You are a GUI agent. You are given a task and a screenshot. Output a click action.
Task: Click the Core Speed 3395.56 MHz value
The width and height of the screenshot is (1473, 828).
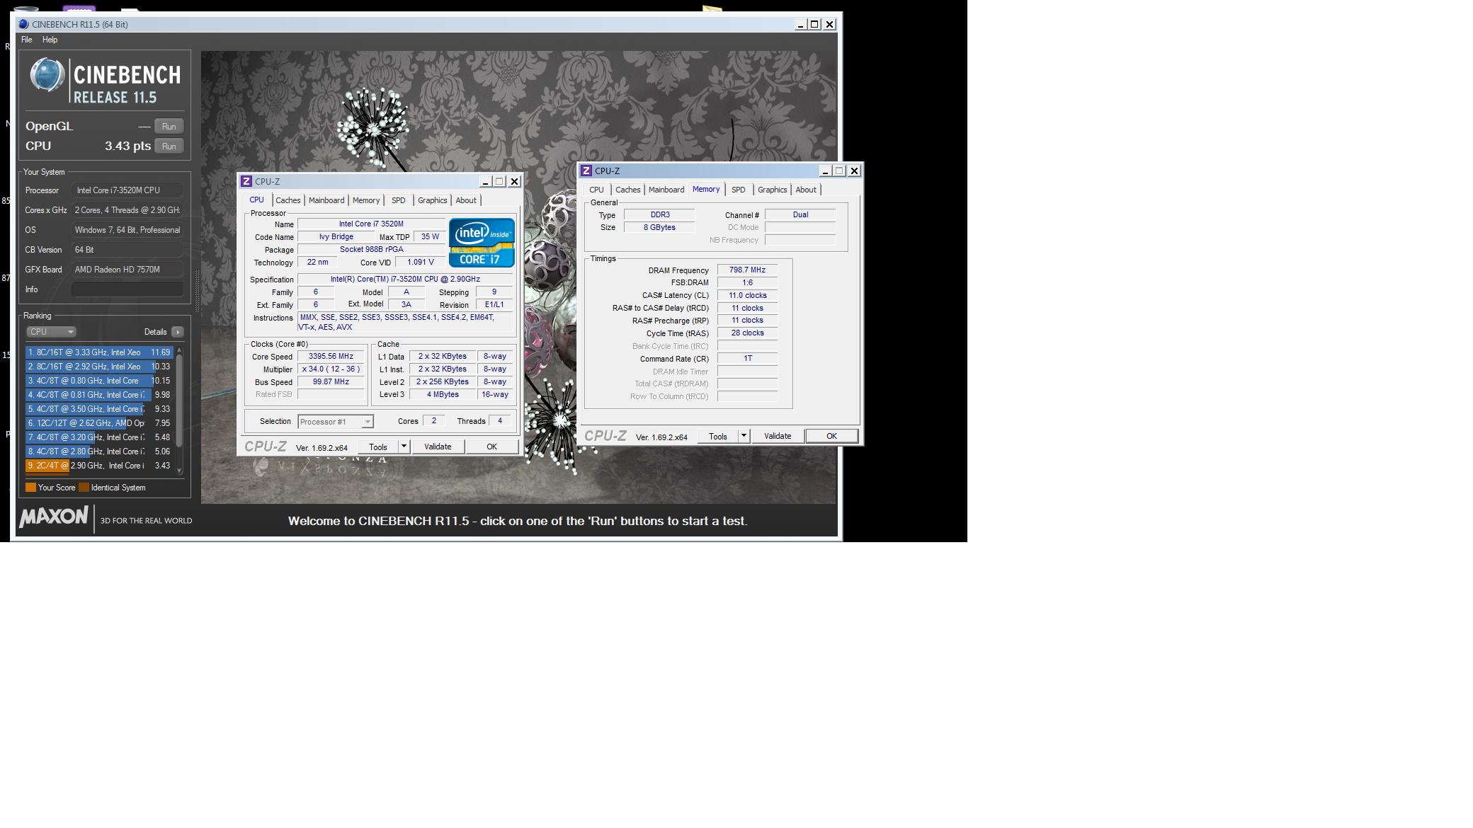tap(331, 357)
